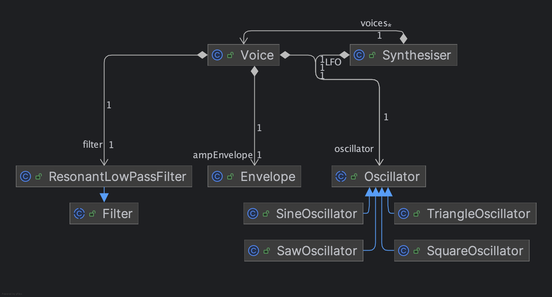Select the 'SineOscillator' name text
This screenshot has height=297, width=552.
tap(317, 213)
